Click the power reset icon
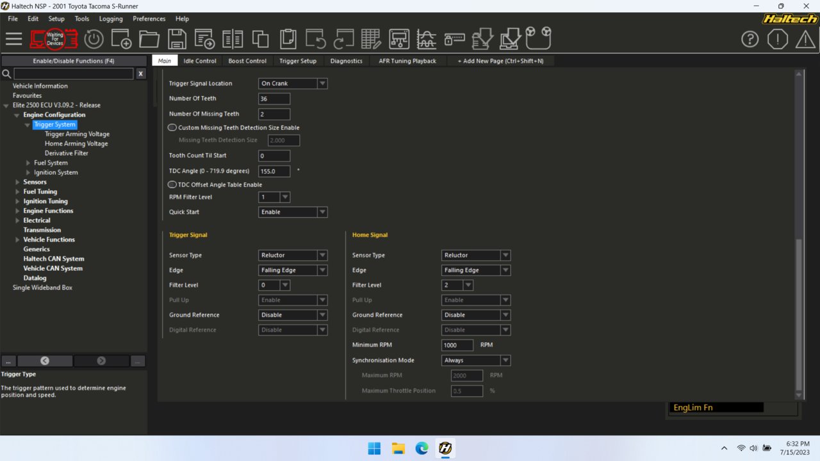Screen dimensions: 820x461 [94, 39]
